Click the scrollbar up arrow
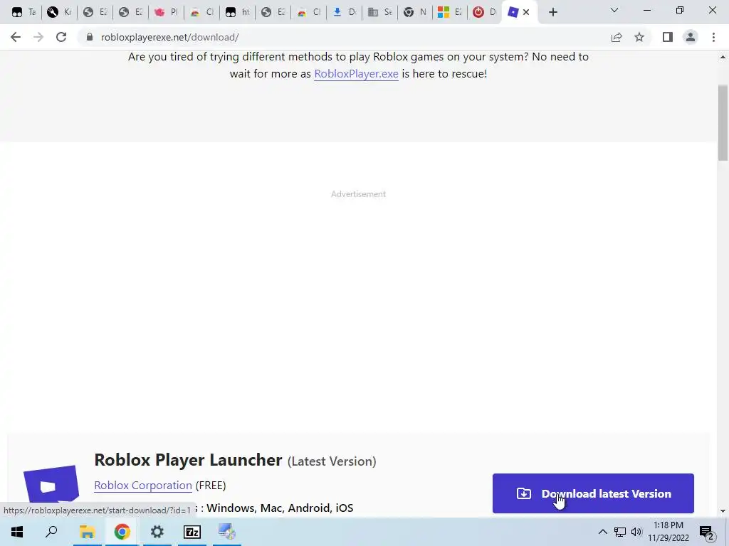Screen dimensions: 729x546 pyautogui.click(x=723, y=57)
